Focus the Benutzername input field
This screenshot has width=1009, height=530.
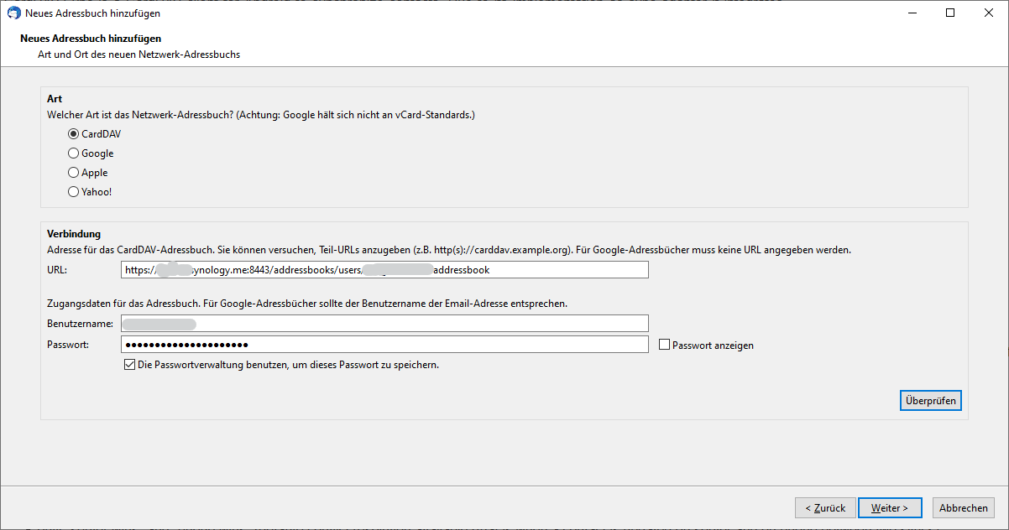pyautogui.click(x=384, y=323)
